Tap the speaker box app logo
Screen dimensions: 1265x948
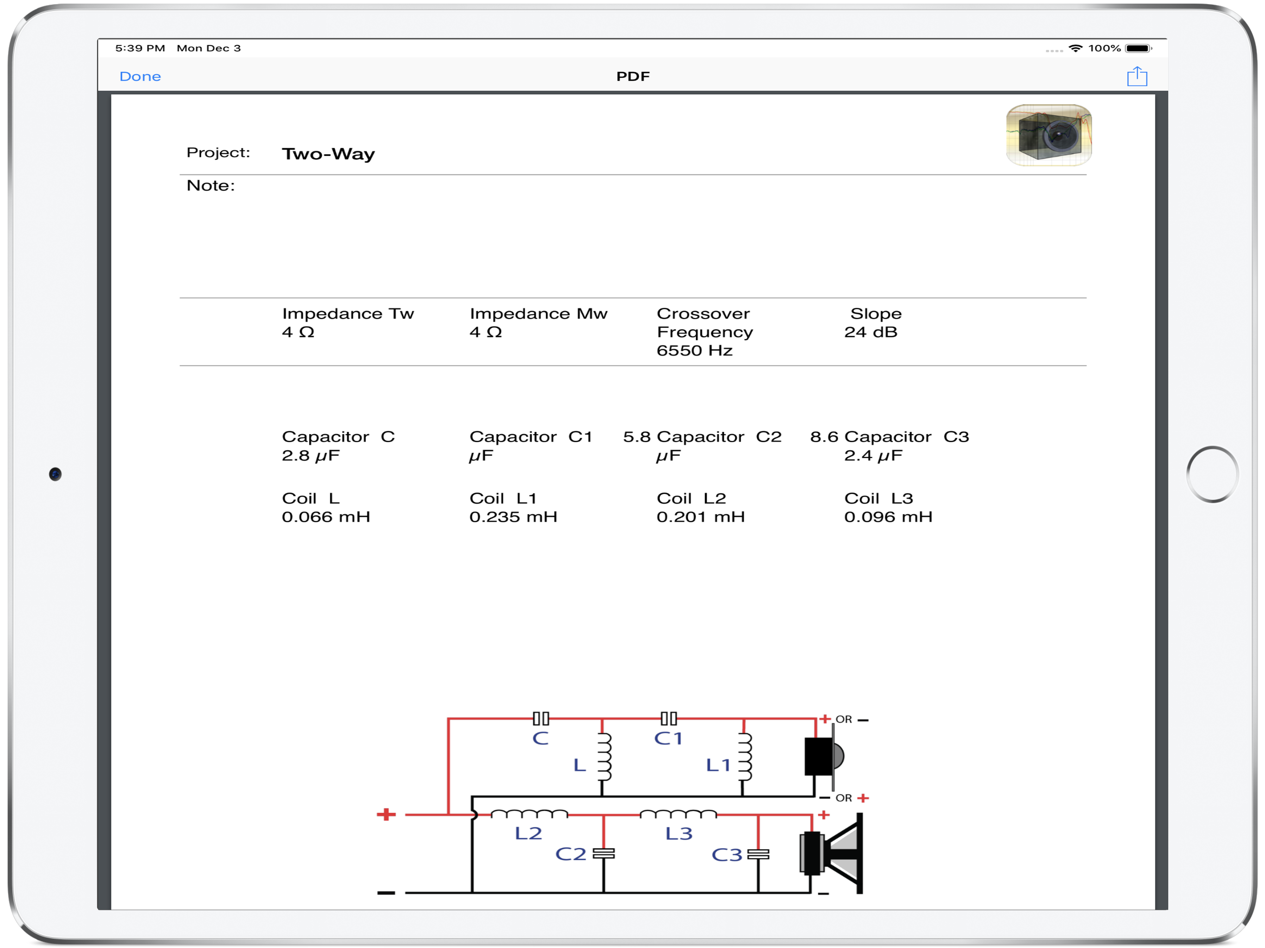point(1048,136)
